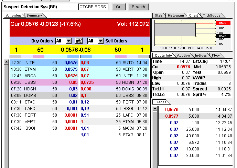
Task: Click the link icon between order filters
Action: point(79,41)
